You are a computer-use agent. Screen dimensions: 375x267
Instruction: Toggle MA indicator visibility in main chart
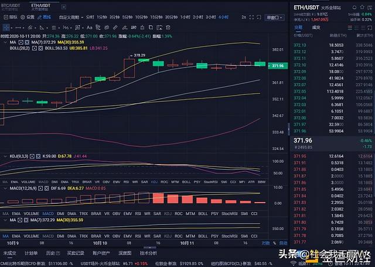[21, 42]
